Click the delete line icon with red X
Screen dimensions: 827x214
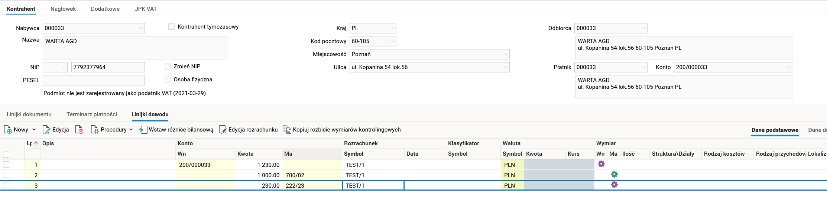(79, 130)
